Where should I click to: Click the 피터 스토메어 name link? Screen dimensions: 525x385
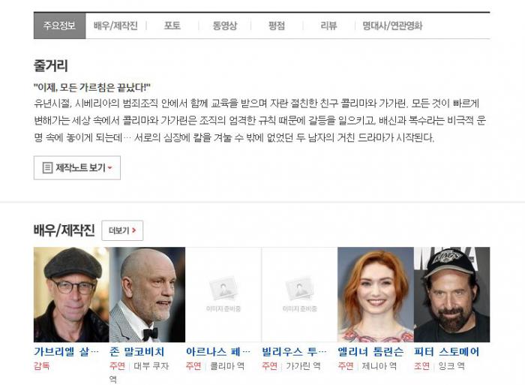point(447,351)
